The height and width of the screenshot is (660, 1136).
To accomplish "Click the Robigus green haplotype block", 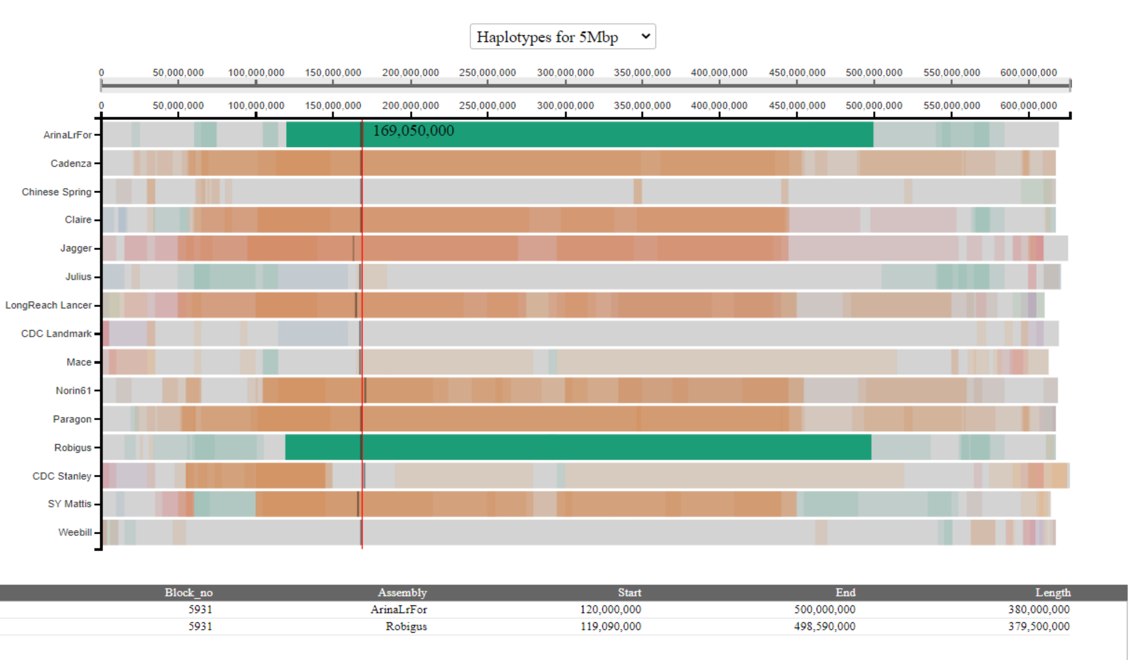I will 578,447.
